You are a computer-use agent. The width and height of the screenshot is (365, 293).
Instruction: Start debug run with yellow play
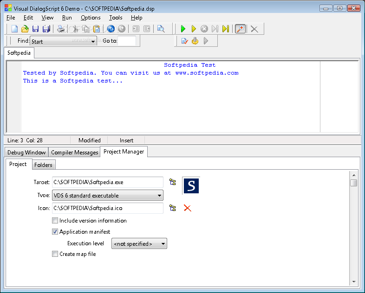194,29
